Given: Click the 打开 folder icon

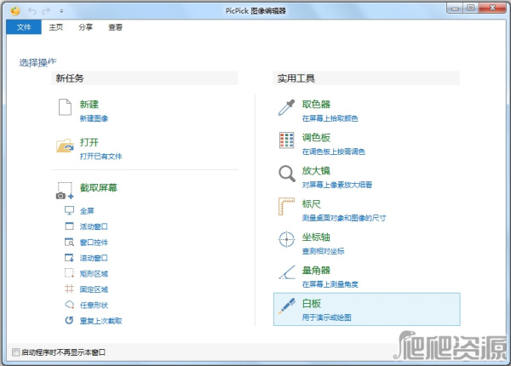Looking at the screenshot, I should coord(65,146).
